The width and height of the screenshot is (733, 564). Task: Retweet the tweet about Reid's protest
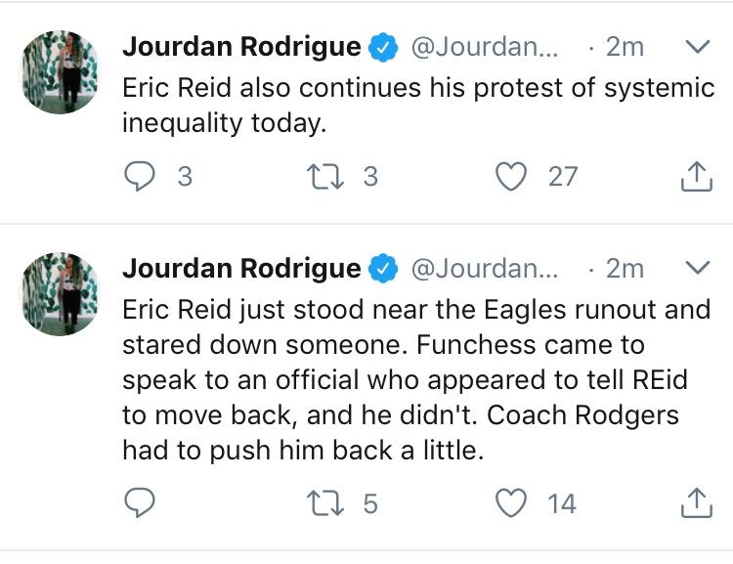point(320,176)
